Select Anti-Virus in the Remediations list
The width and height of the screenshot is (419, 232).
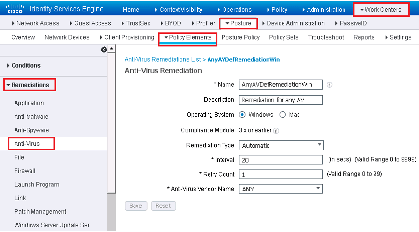pos(27,144)
